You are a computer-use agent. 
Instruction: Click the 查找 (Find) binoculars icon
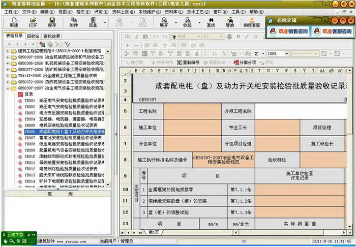211,22
